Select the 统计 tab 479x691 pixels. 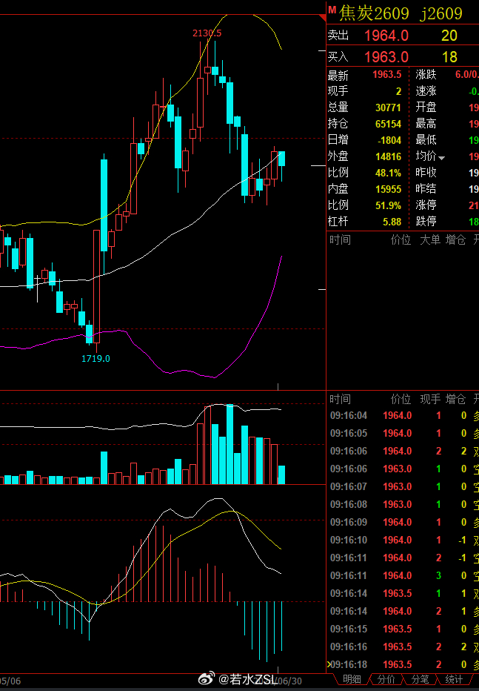pos(454,679)
